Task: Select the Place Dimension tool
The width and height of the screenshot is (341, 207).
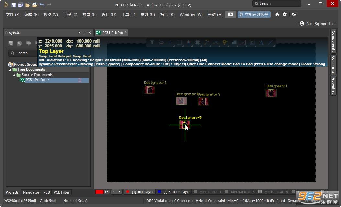Action: (x=252, y=42)
